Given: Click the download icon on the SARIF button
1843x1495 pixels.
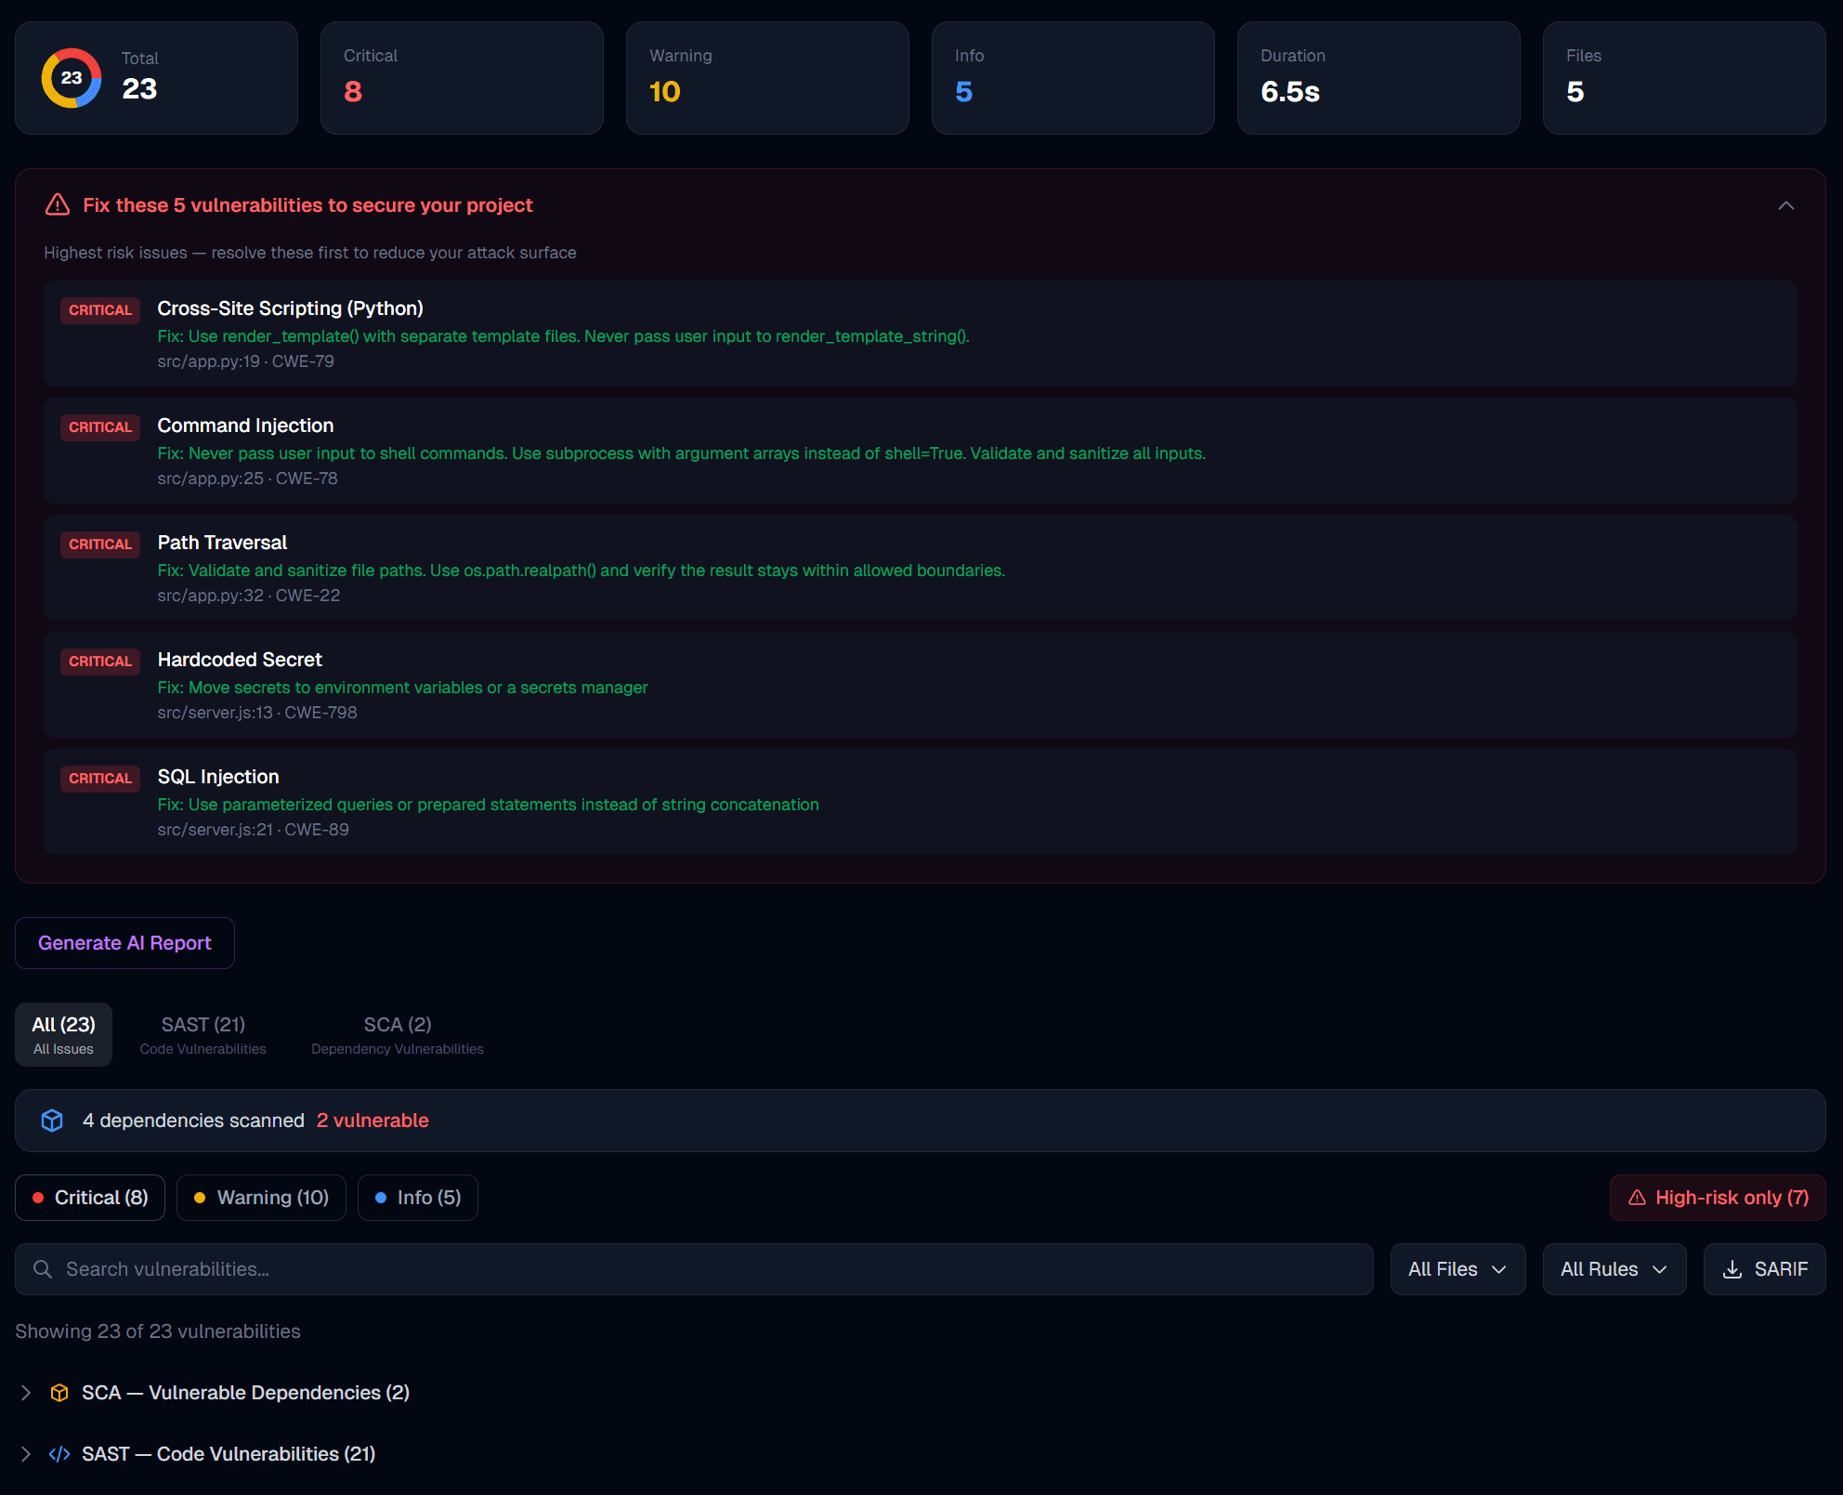Looking at the screenshot, I should 1733,1269.
